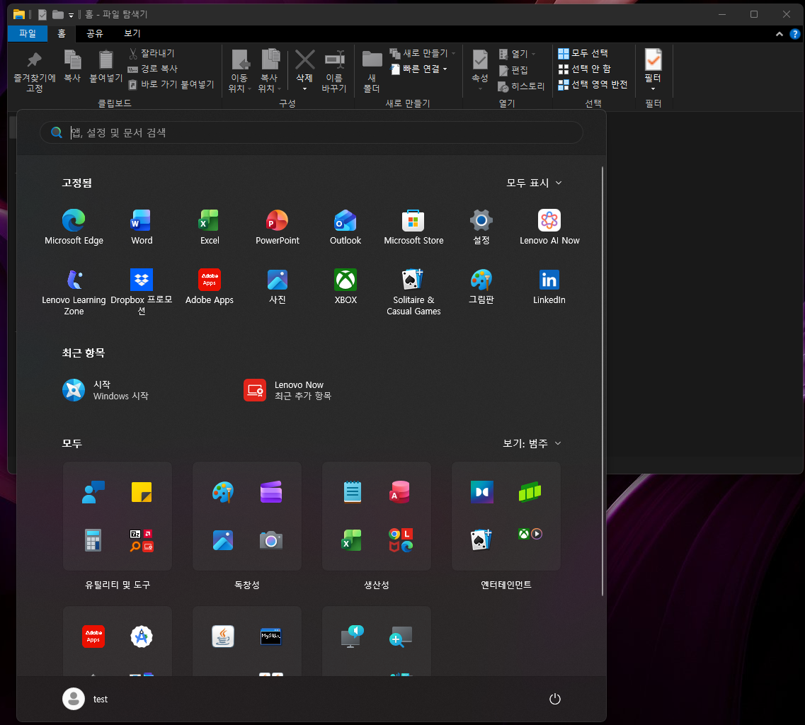Open the 보기: 범주 view dropdown

[x=532, y=443]
